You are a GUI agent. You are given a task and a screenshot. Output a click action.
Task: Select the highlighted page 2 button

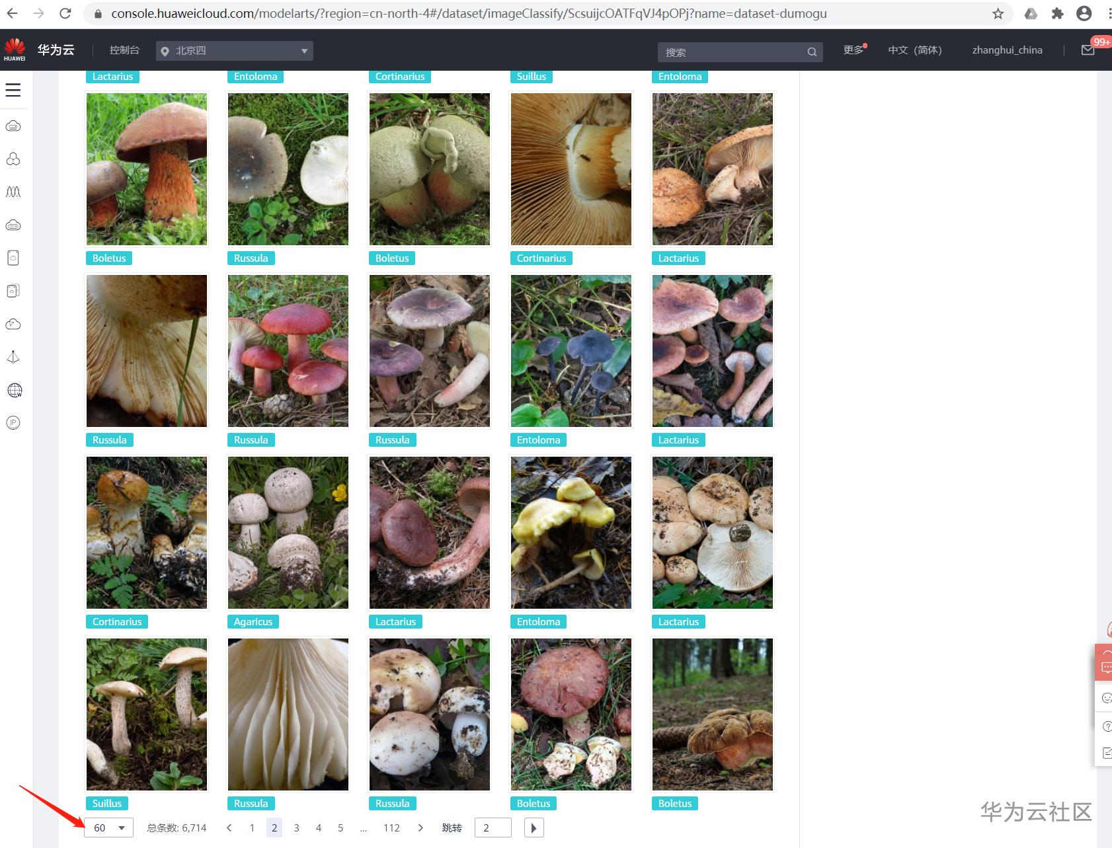tap(274, 828)
